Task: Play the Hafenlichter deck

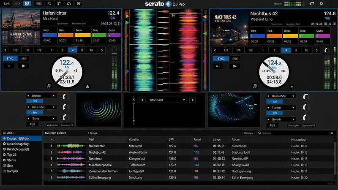Action: point(24,66)
